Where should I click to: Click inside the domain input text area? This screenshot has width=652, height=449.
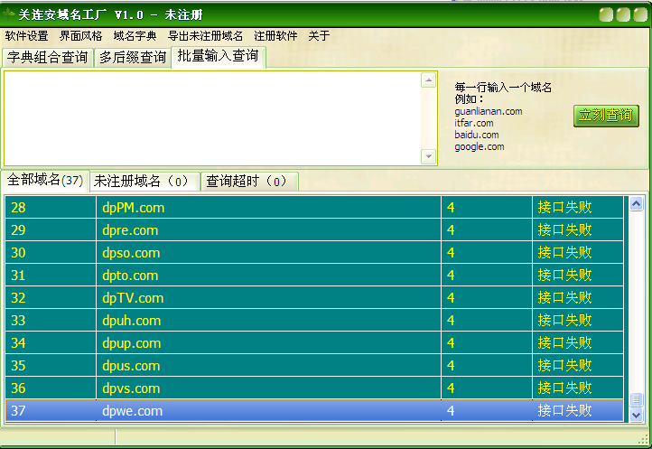212,118
